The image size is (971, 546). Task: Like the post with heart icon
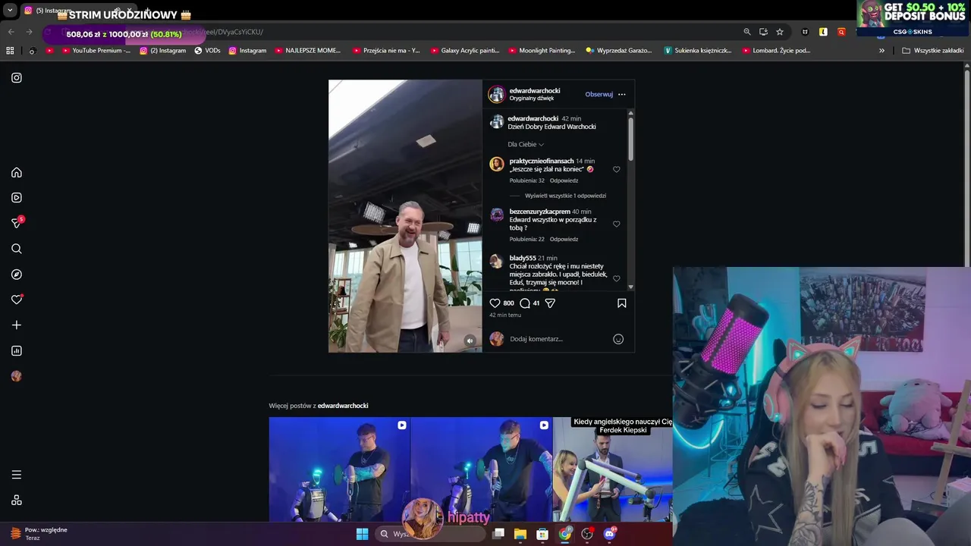(x=495, y=303)
